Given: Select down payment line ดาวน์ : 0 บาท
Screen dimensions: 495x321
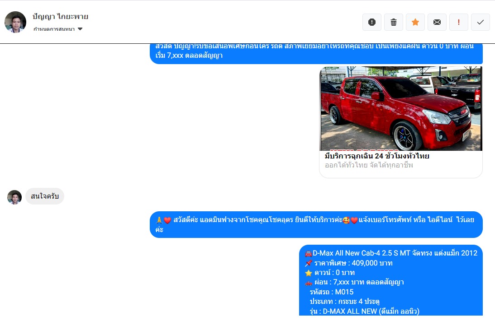Looking at the screenshot, I should 330,273.
